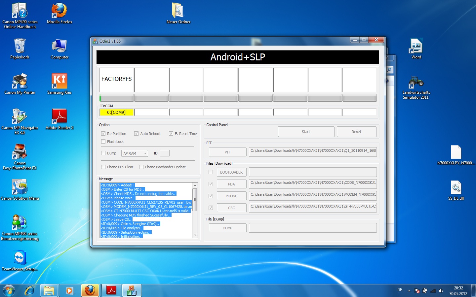Click Message log scrollbar up arrow
The width and height of the screenshot is (476, 297).
(195, 185)
